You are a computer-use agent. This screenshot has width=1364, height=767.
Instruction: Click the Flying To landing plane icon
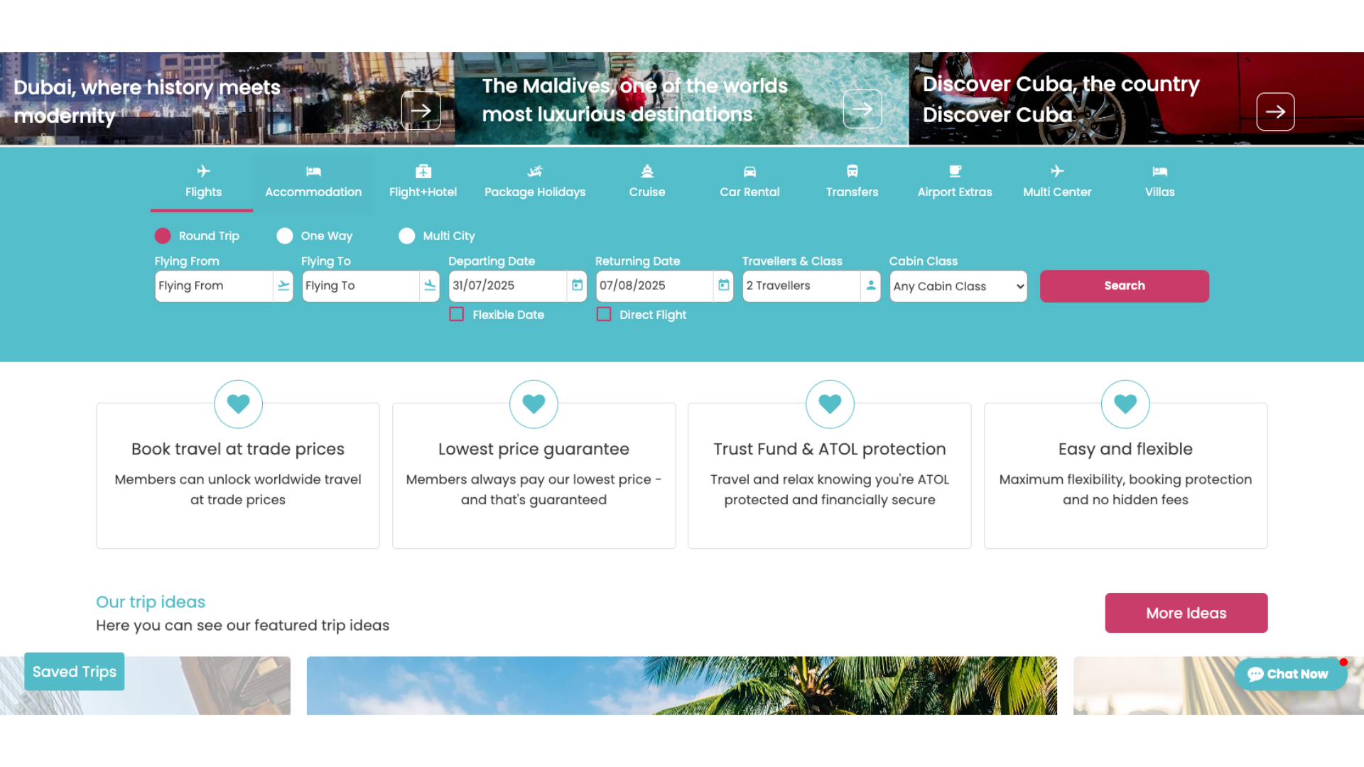[x=430, y=285]
